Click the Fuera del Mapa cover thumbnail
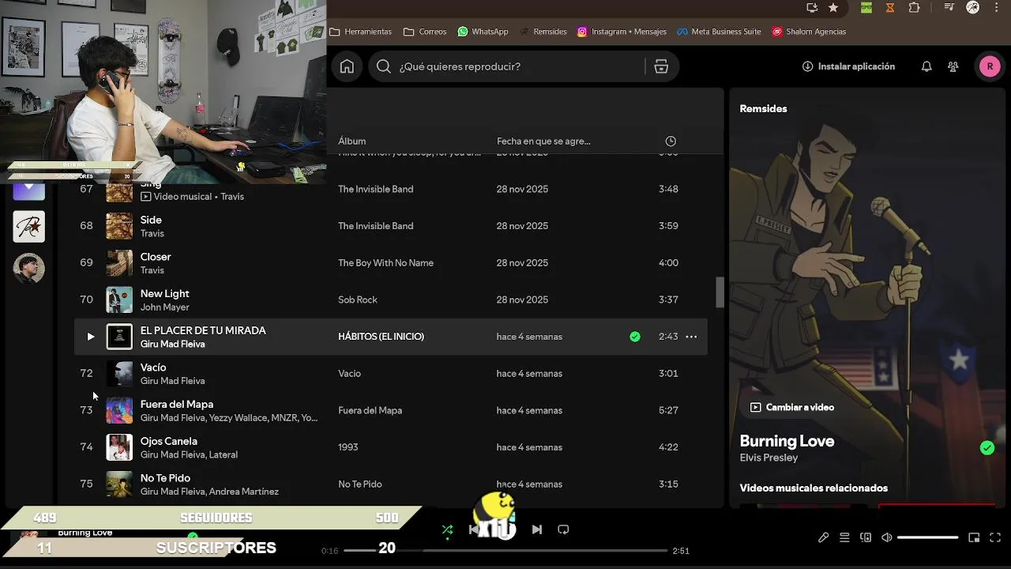 coord(119,410)
